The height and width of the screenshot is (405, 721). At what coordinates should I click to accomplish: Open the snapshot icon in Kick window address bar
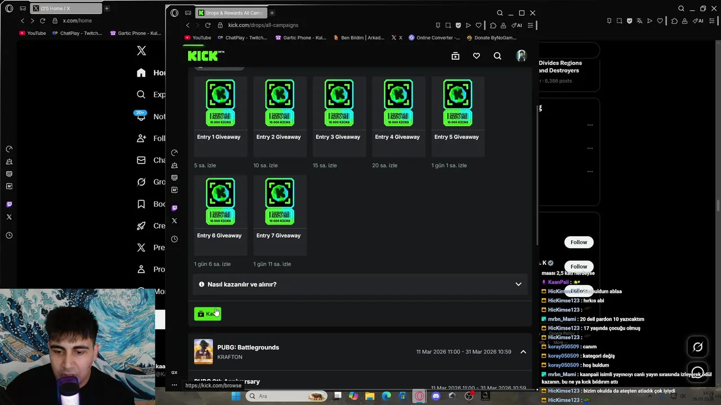point(448,25)
